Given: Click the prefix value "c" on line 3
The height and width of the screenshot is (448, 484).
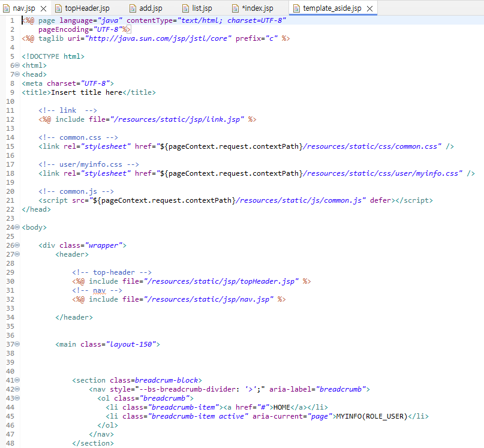Looking at the screenshot, I should coord(272,38).
